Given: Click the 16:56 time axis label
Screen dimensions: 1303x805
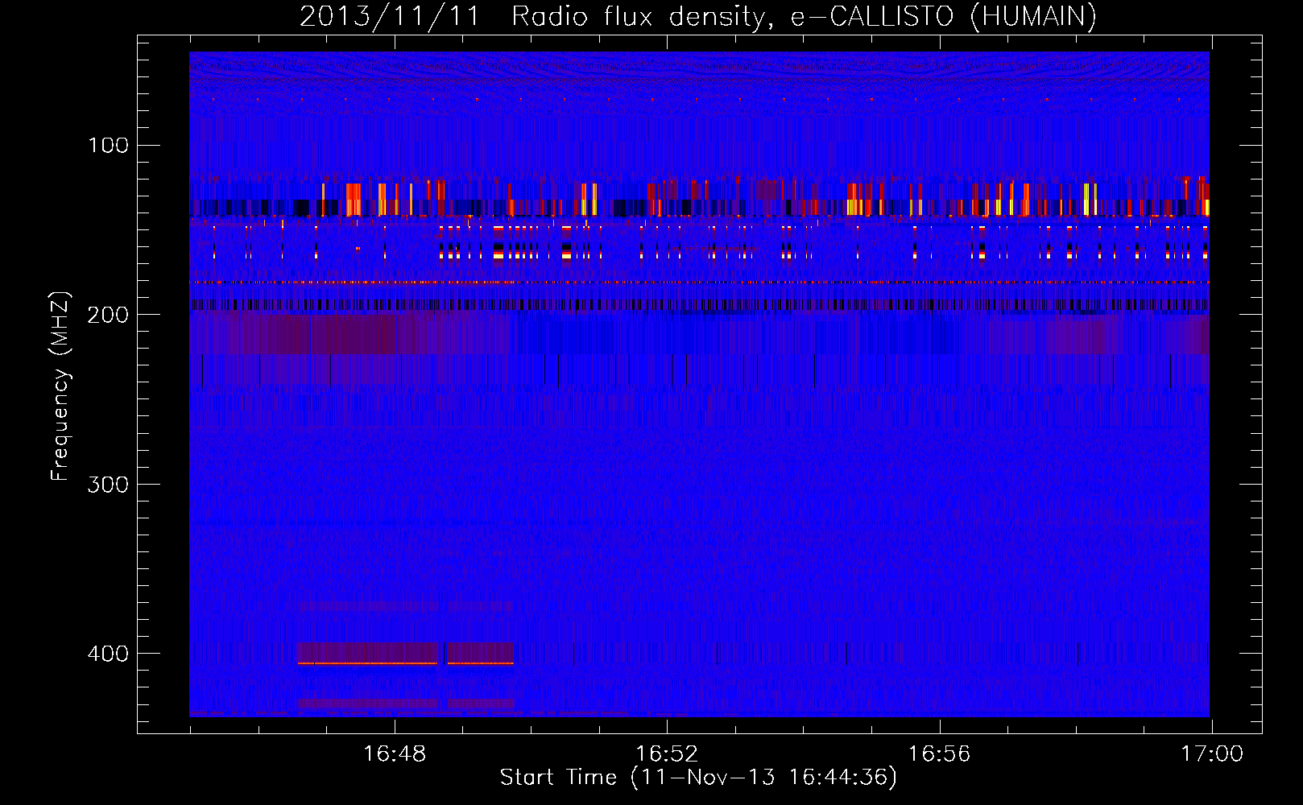Looking at the screenshot, I should [939, 754].
